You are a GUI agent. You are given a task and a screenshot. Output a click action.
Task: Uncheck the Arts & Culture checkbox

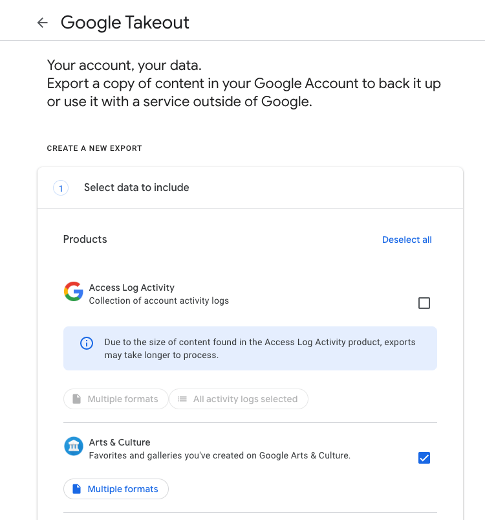[x=424, y=458]
